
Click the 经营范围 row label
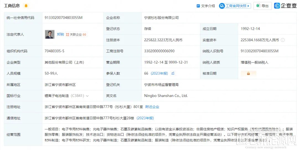pyautogui.click(x=13, y=135)
